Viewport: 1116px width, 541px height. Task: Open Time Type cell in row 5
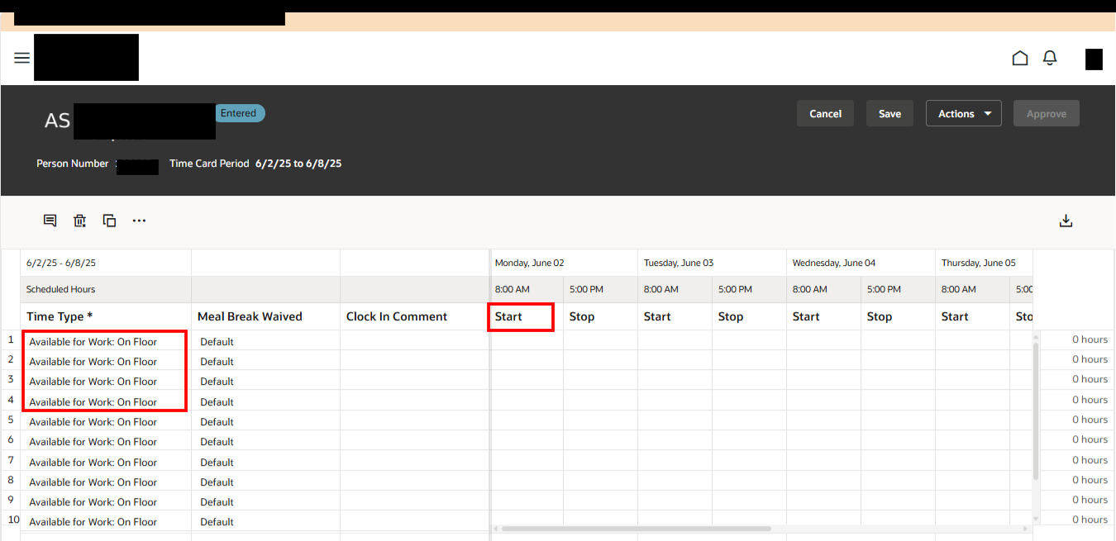click(x=106, y=421)
